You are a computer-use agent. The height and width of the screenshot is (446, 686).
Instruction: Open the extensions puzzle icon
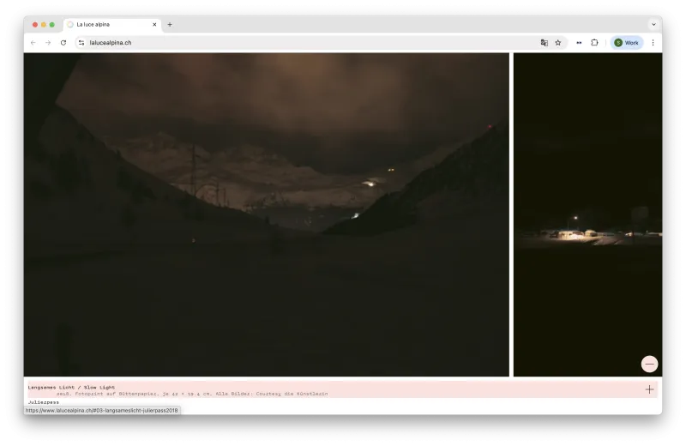pyautogui.click(x=594, y=42)
